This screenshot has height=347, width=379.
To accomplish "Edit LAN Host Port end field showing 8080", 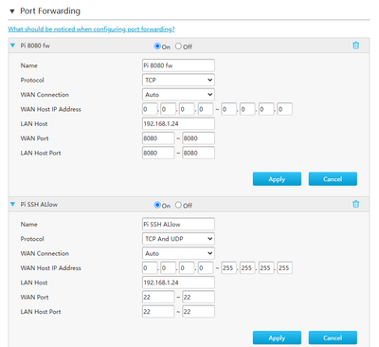I will click(x=199, y=153).
